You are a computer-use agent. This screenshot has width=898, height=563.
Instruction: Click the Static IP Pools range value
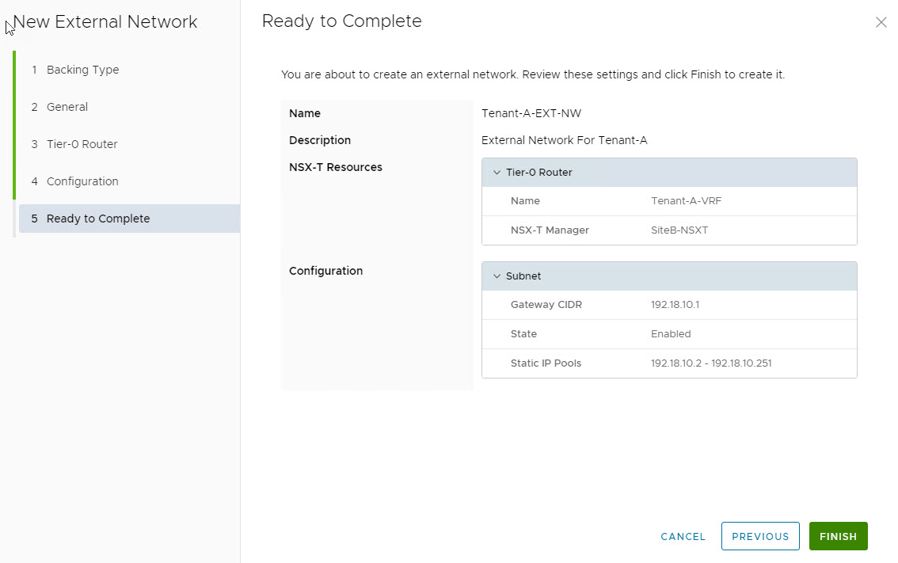click(x=710, y=363)
